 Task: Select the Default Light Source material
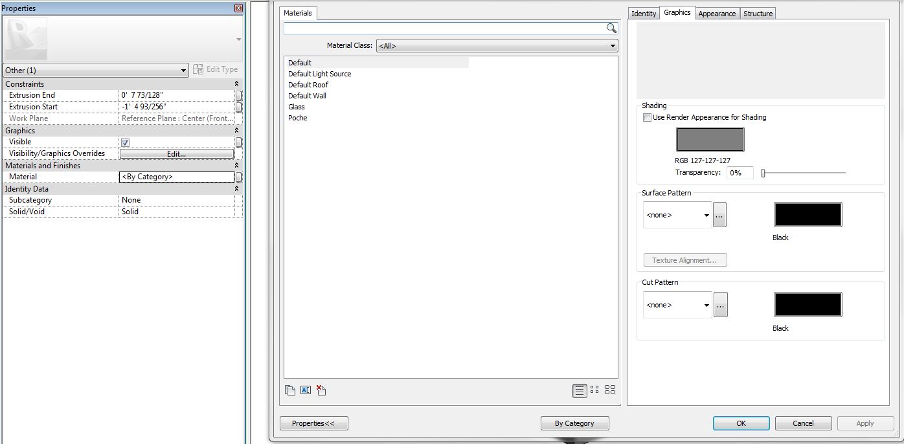(320, 74)
